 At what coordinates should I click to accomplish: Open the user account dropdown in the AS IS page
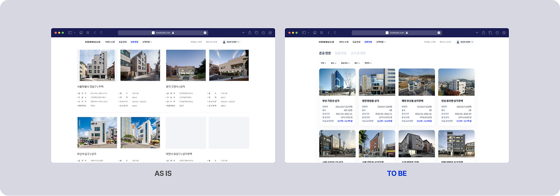231,42
